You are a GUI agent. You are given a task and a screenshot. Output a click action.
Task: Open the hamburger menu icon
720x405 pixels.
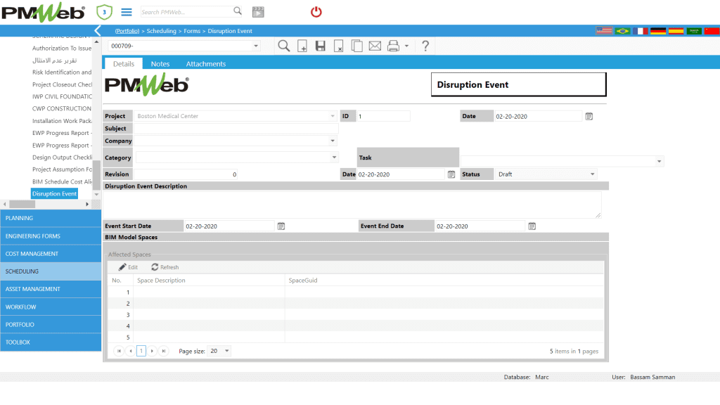click(x=127, y=12)
